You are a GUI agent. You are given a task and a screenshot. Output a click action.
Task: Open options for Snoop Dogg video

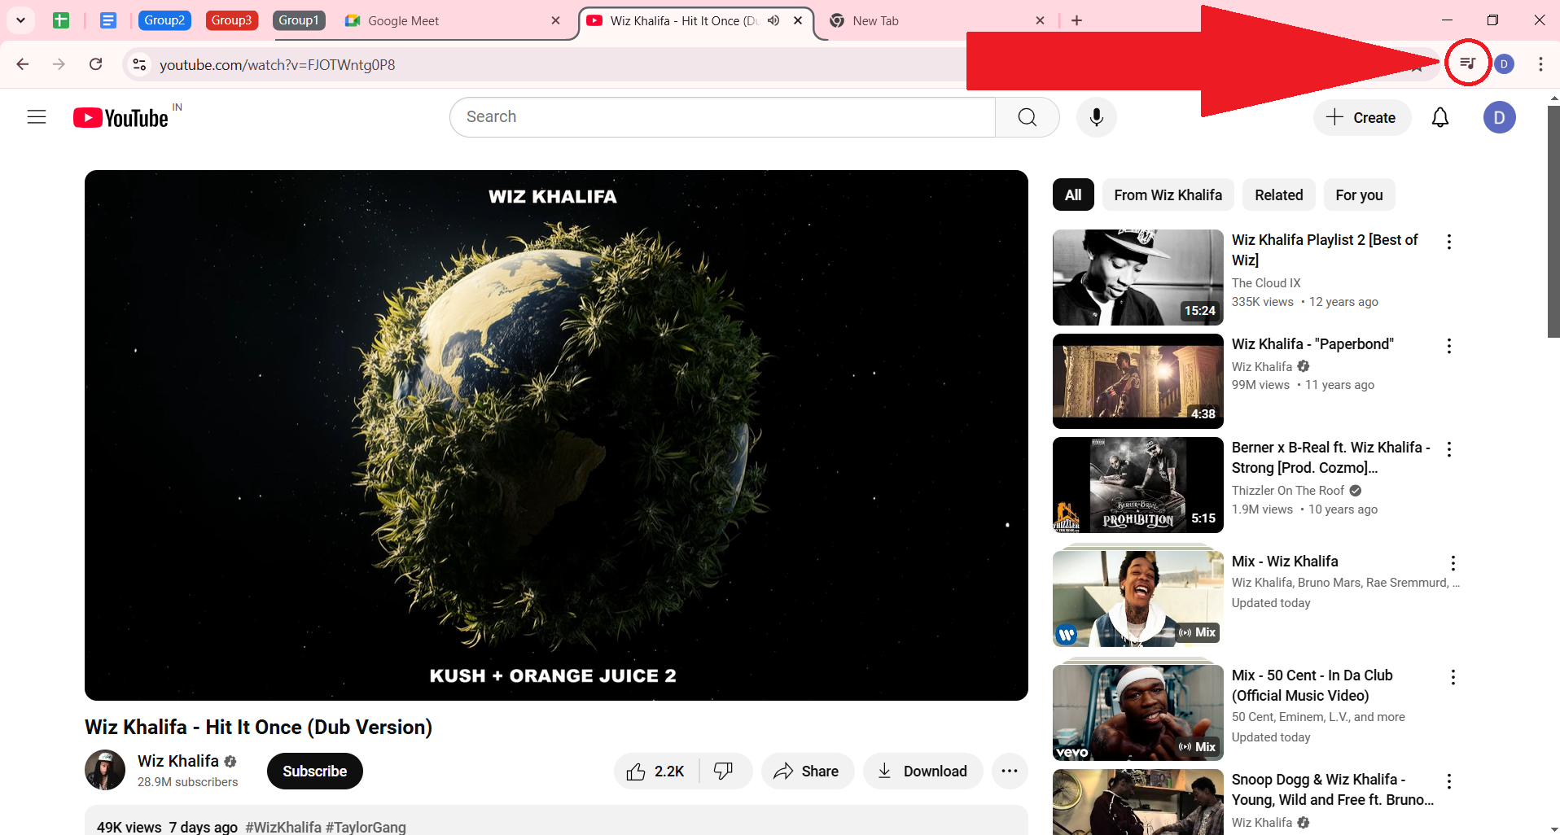click(x=1448, y=781)
